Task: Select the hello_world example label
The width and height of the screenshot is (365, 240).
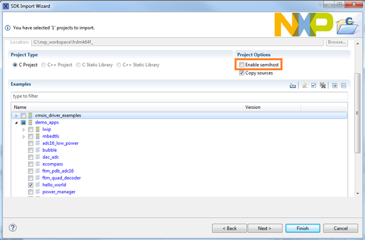Action: click(x=54, y=185)
